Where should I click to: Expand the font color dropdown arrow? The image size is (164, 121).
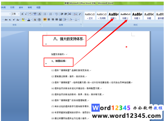pyautogui.click(x=31, y=20)
